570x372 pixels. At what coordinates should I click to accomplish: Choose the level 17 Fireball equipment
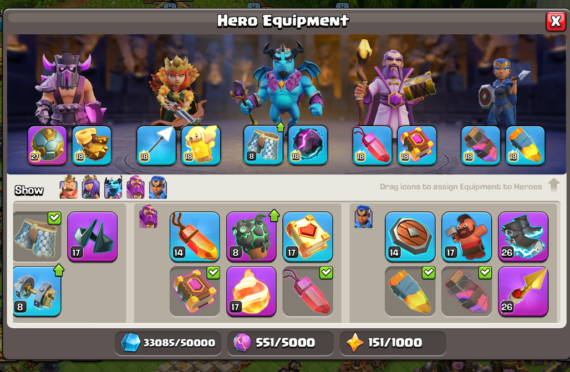coord(251,291)
